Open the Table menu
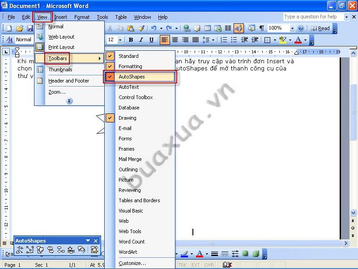358x269 pixels. 121,17
